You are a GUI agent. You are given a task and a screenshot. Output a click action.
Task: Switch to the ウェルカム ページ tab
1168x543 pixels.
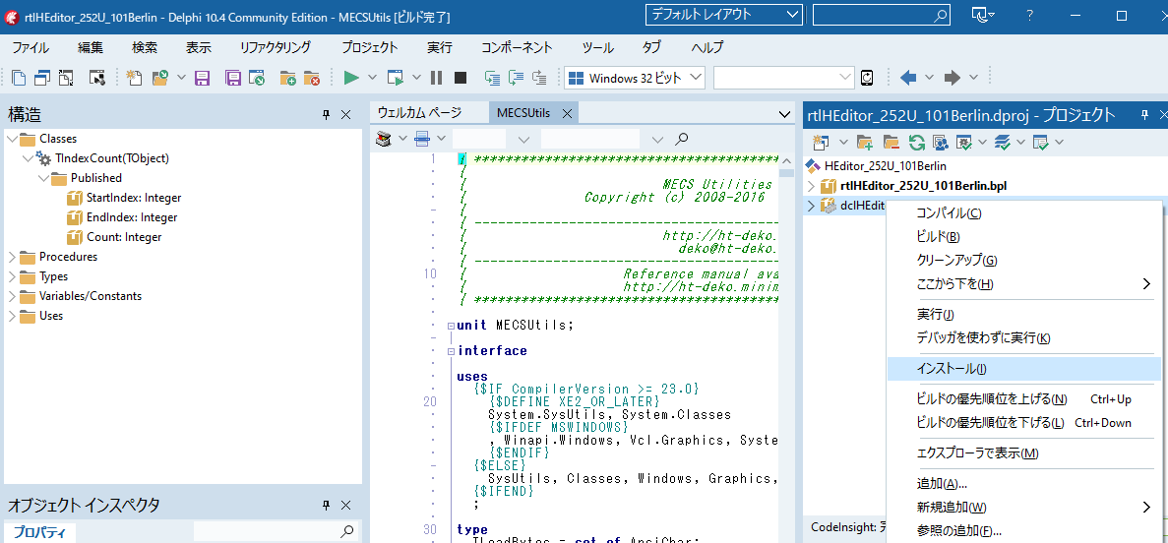(x=419, y=113)
